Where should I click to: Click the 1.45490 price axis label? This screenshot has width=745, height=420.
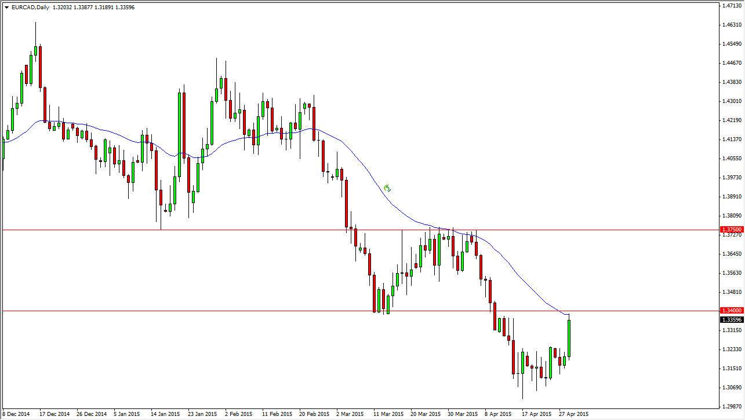tap(733, 44)
